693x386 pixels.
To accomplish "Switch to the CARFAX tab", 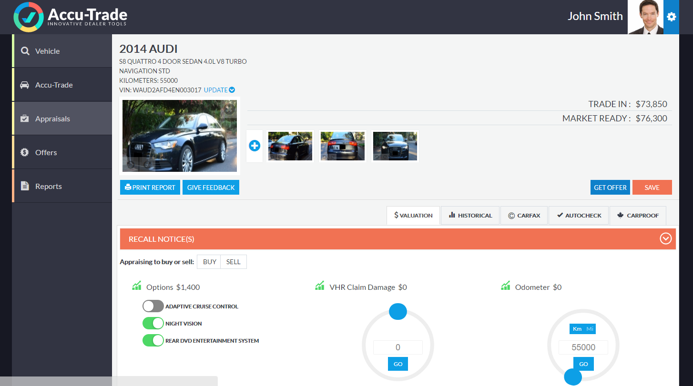I will 524,215.
